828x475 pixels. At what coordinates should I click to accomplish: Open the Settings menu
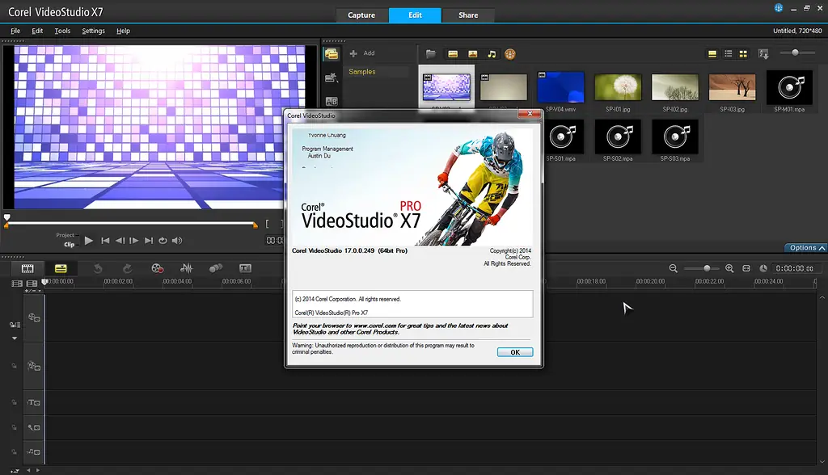click(93, 31)
